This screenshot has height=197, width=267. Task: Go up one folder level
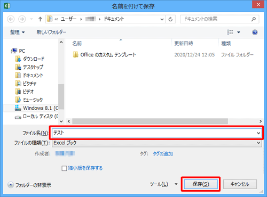pyautogui.click(x=40, y=19)
